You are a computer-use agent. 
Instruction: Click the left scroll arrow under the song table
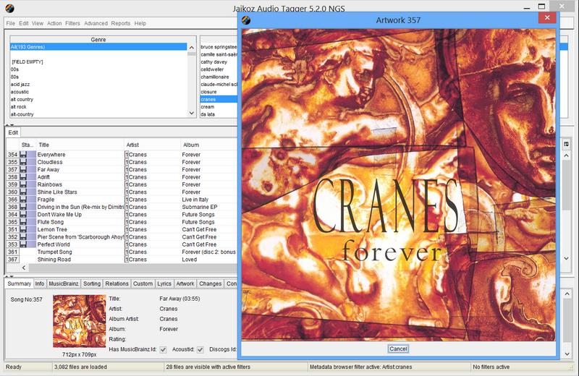[24, 268]
